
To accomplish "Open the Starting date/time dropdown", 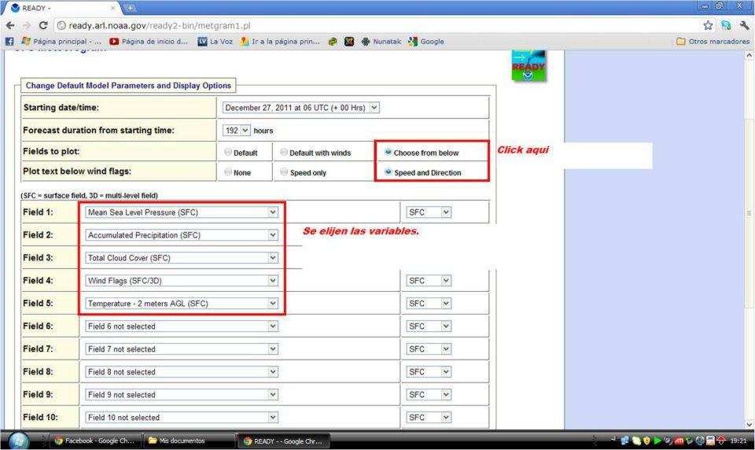I will [300, 108].
